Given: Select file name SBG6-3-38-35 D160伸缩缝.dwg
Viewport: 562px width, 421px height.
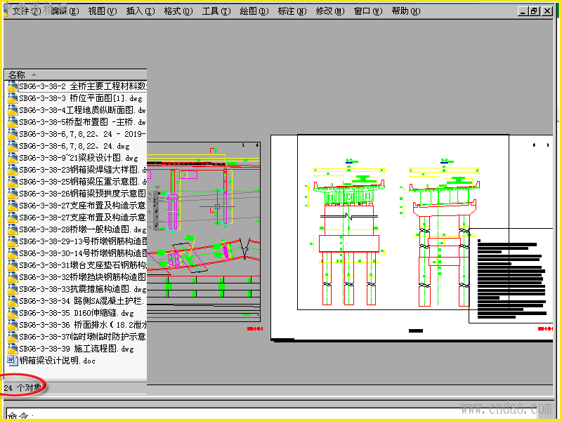Looking at the screenshot, I should click(x=77, y=313).
